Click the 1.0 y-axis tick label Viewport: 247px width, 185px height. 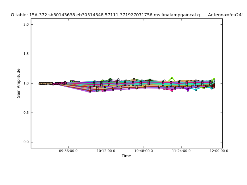click(26, 83)
